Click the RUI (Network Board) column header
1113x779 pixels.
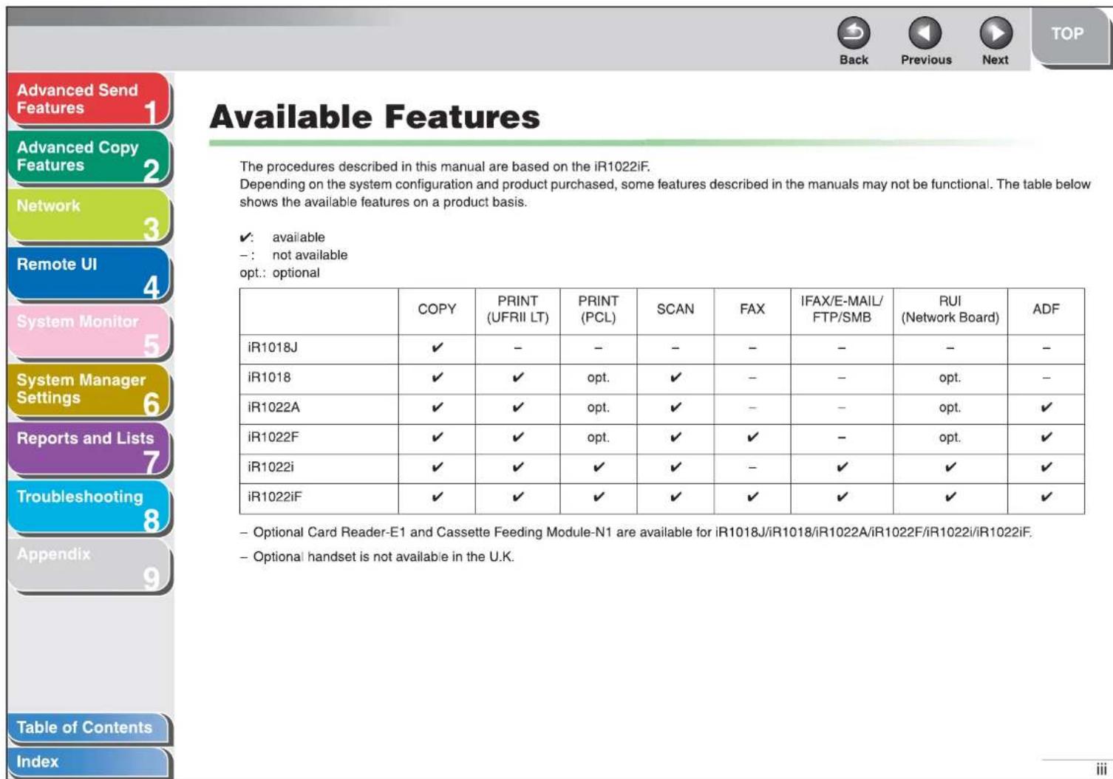click(x=950, y=309)
